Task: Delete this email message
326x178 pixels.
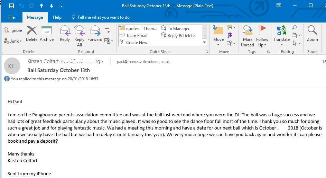Action: click(31, 34)
